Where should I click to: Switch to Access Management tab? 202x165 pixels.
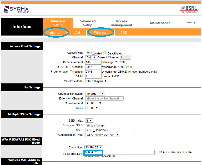coord(122,23)
